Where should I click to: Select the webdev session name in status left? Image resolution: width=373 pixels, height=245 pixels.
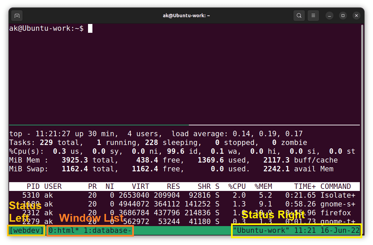point(26,230)
